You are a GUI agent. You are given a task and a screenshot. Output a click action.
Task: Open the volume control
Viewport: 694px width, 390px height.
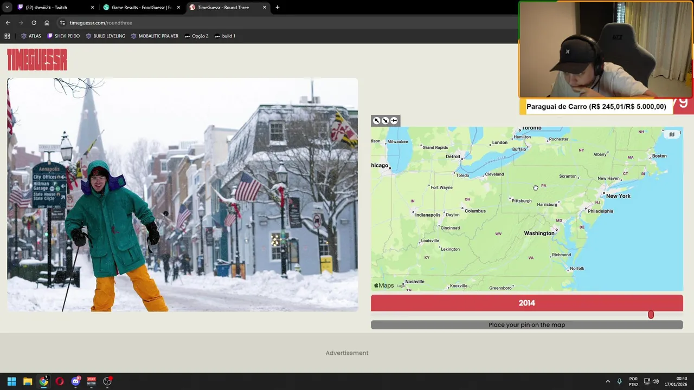coord(656,381)
